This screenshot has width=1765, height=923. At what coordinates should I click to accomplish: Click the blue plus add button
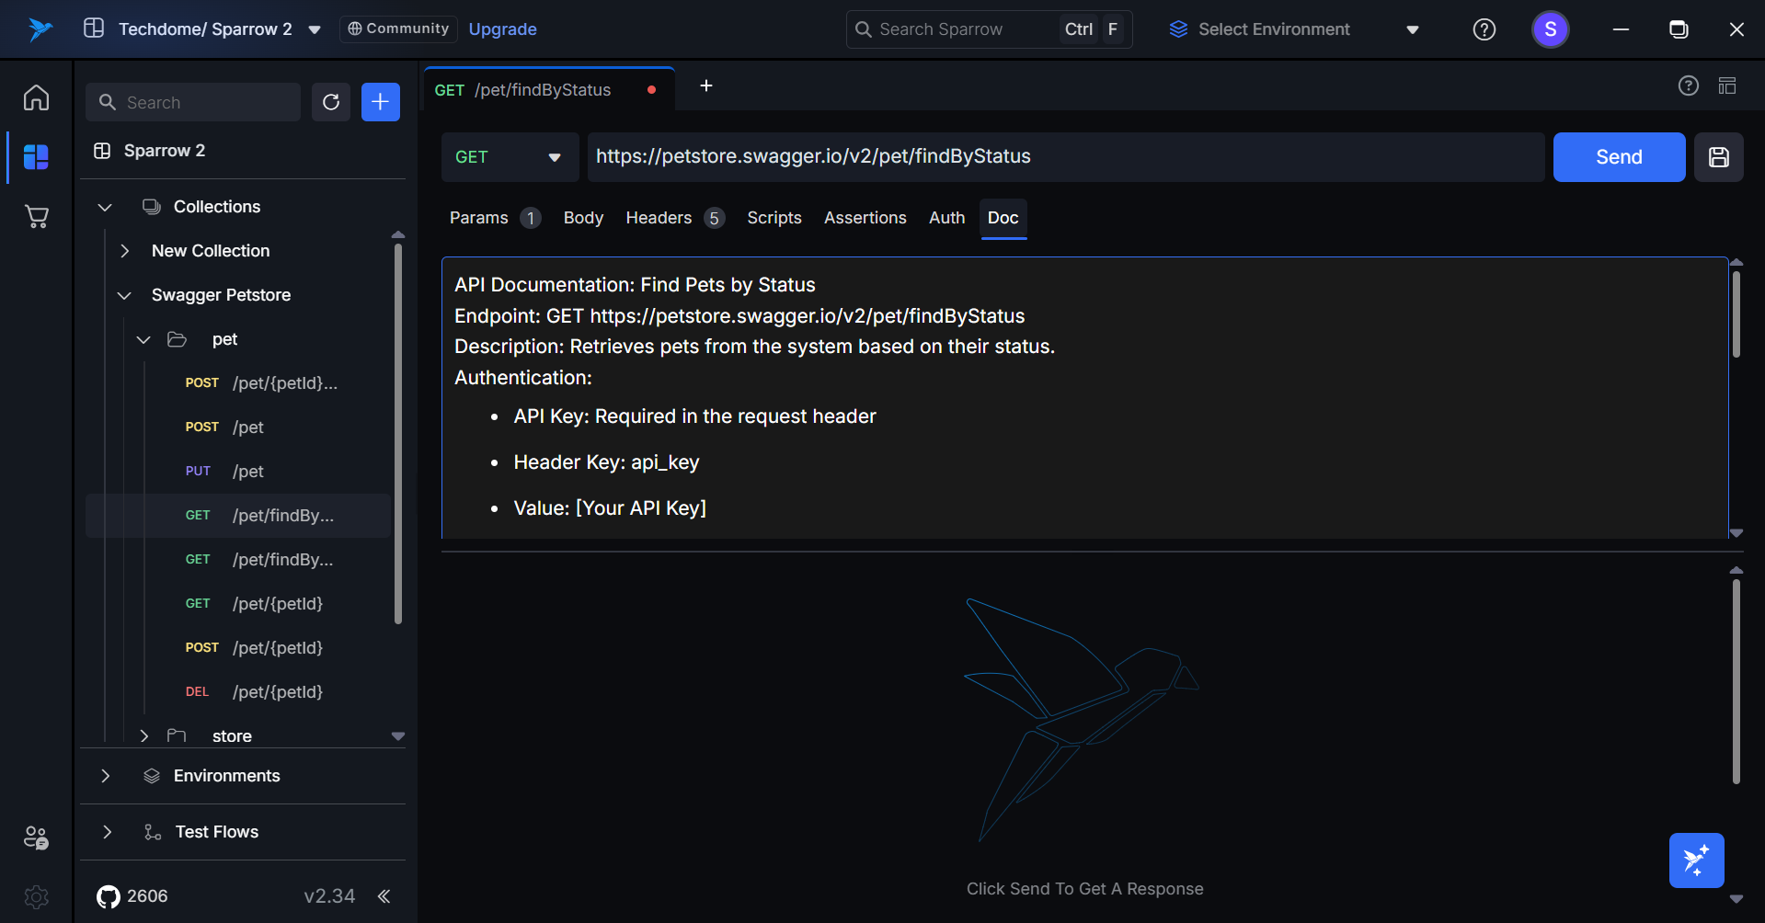380,102
